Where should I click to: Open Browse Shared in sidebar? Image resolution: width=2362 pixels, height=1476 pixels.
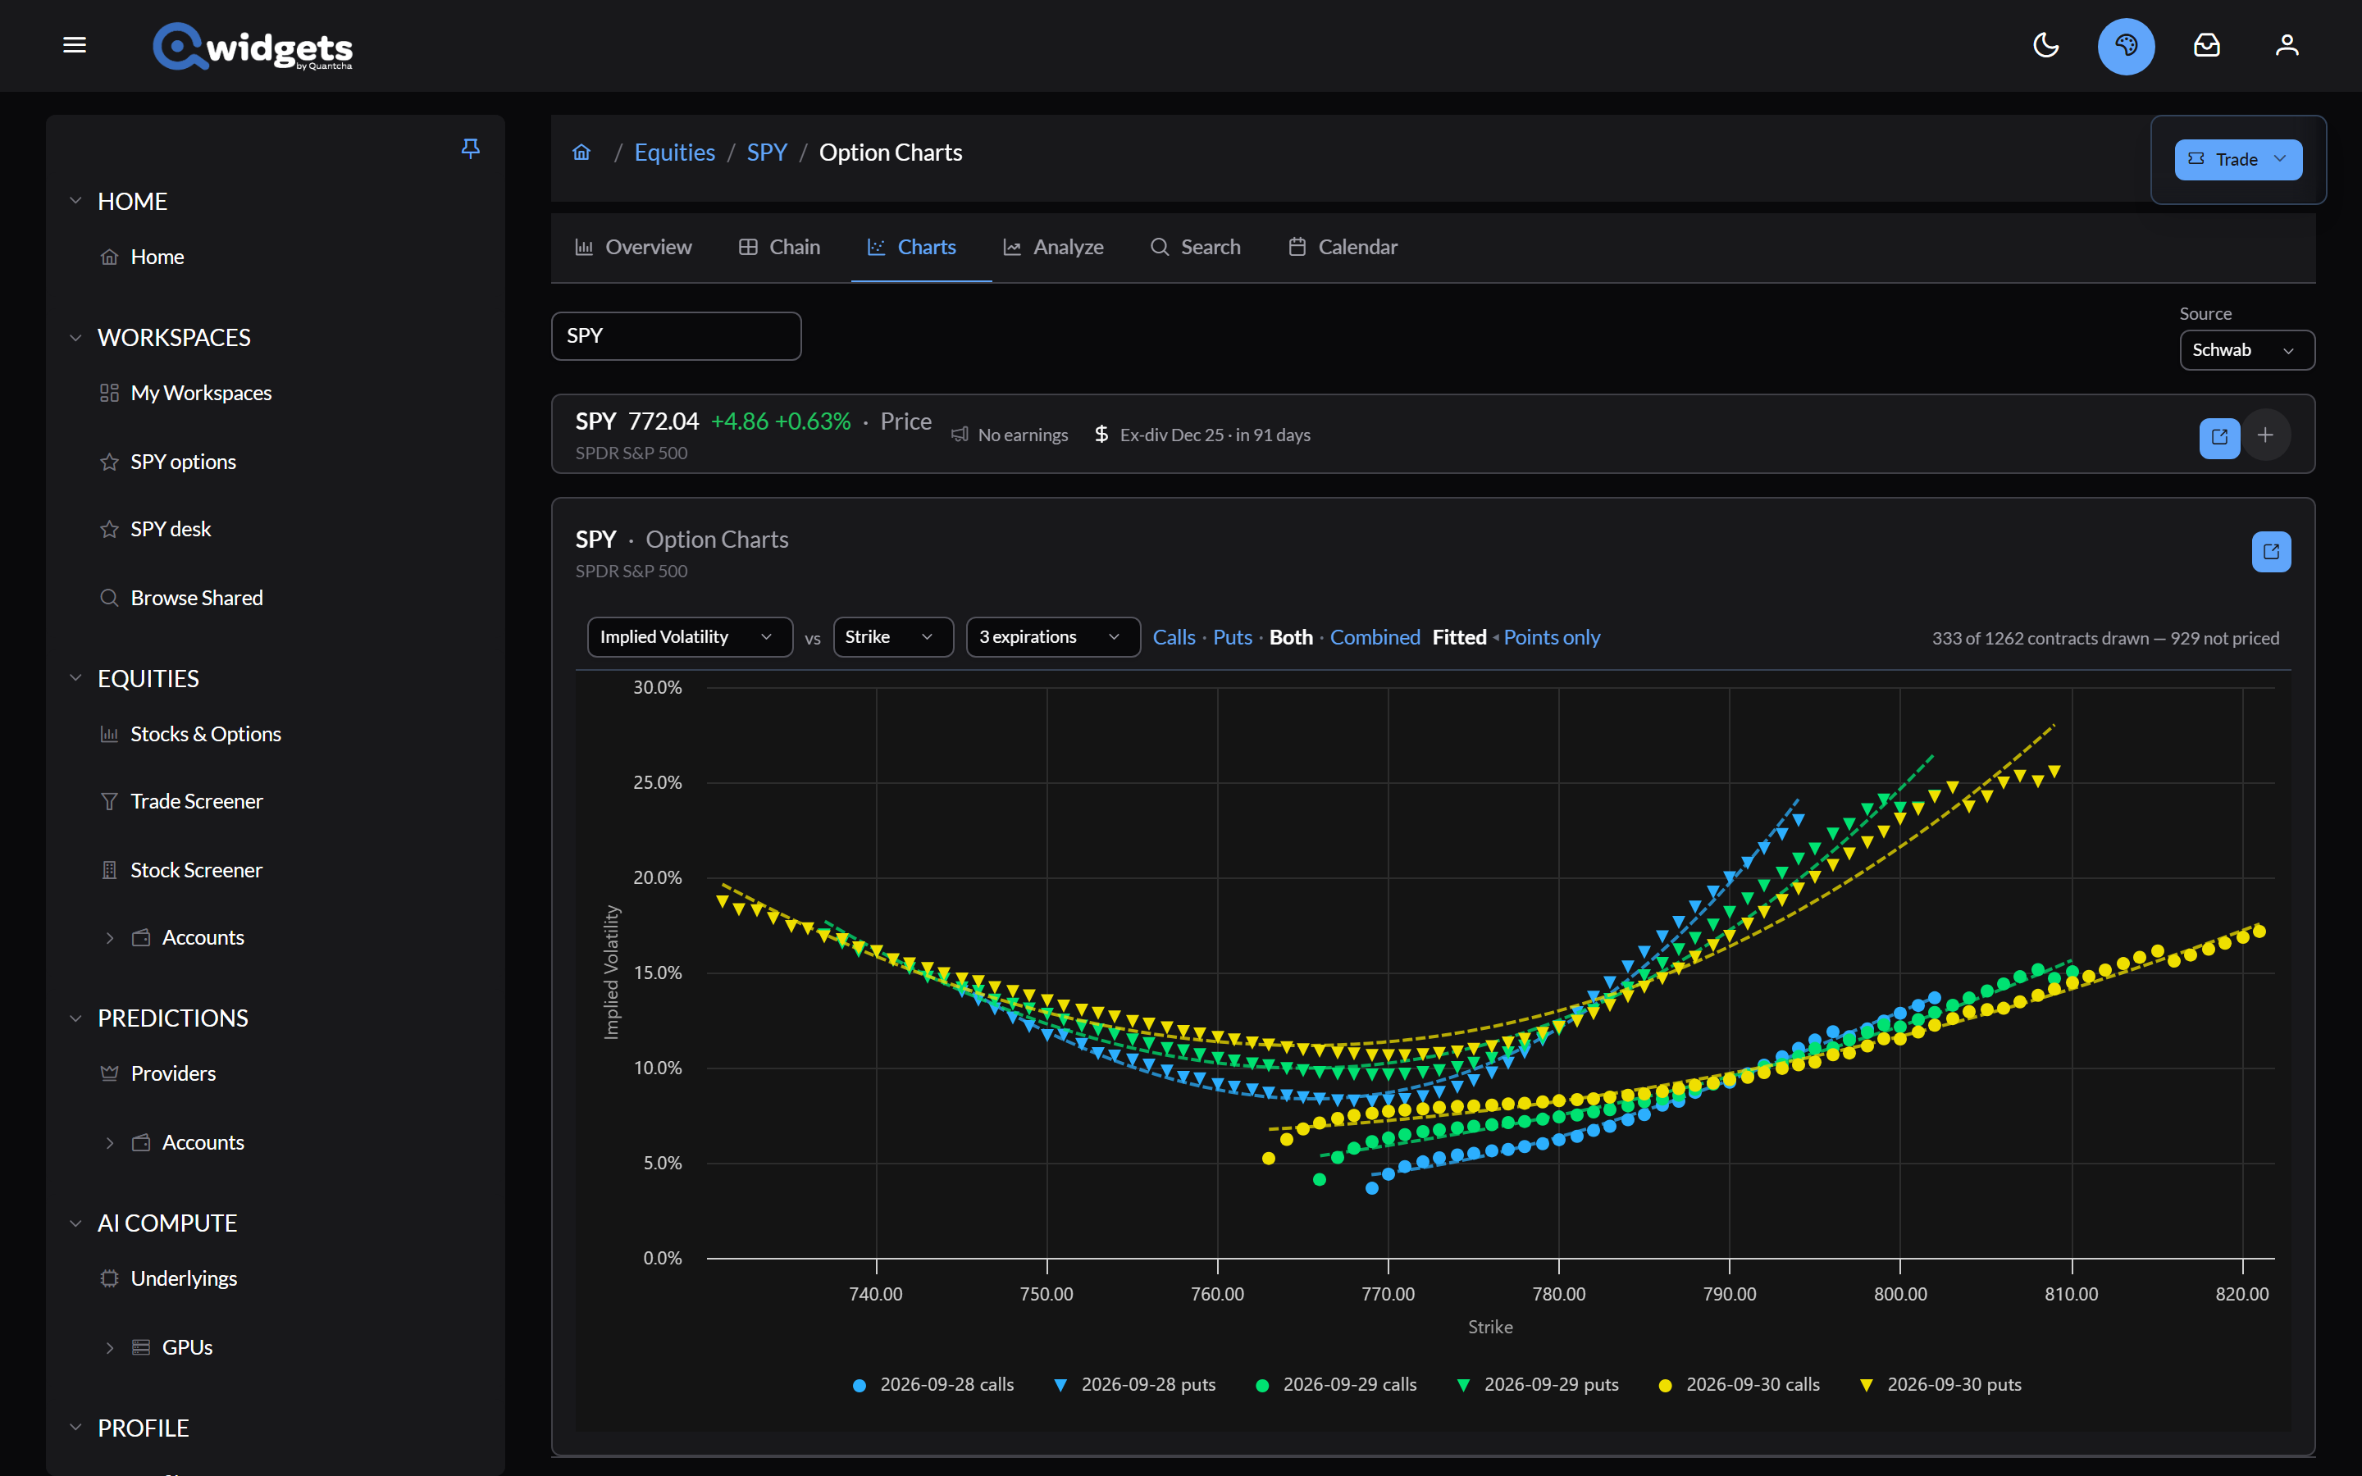point(181,598)
